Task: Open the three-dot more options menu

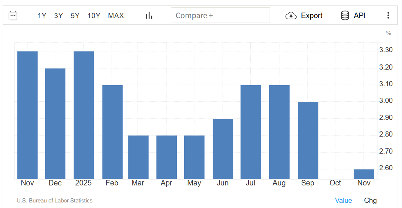Action: pos(388,16)
